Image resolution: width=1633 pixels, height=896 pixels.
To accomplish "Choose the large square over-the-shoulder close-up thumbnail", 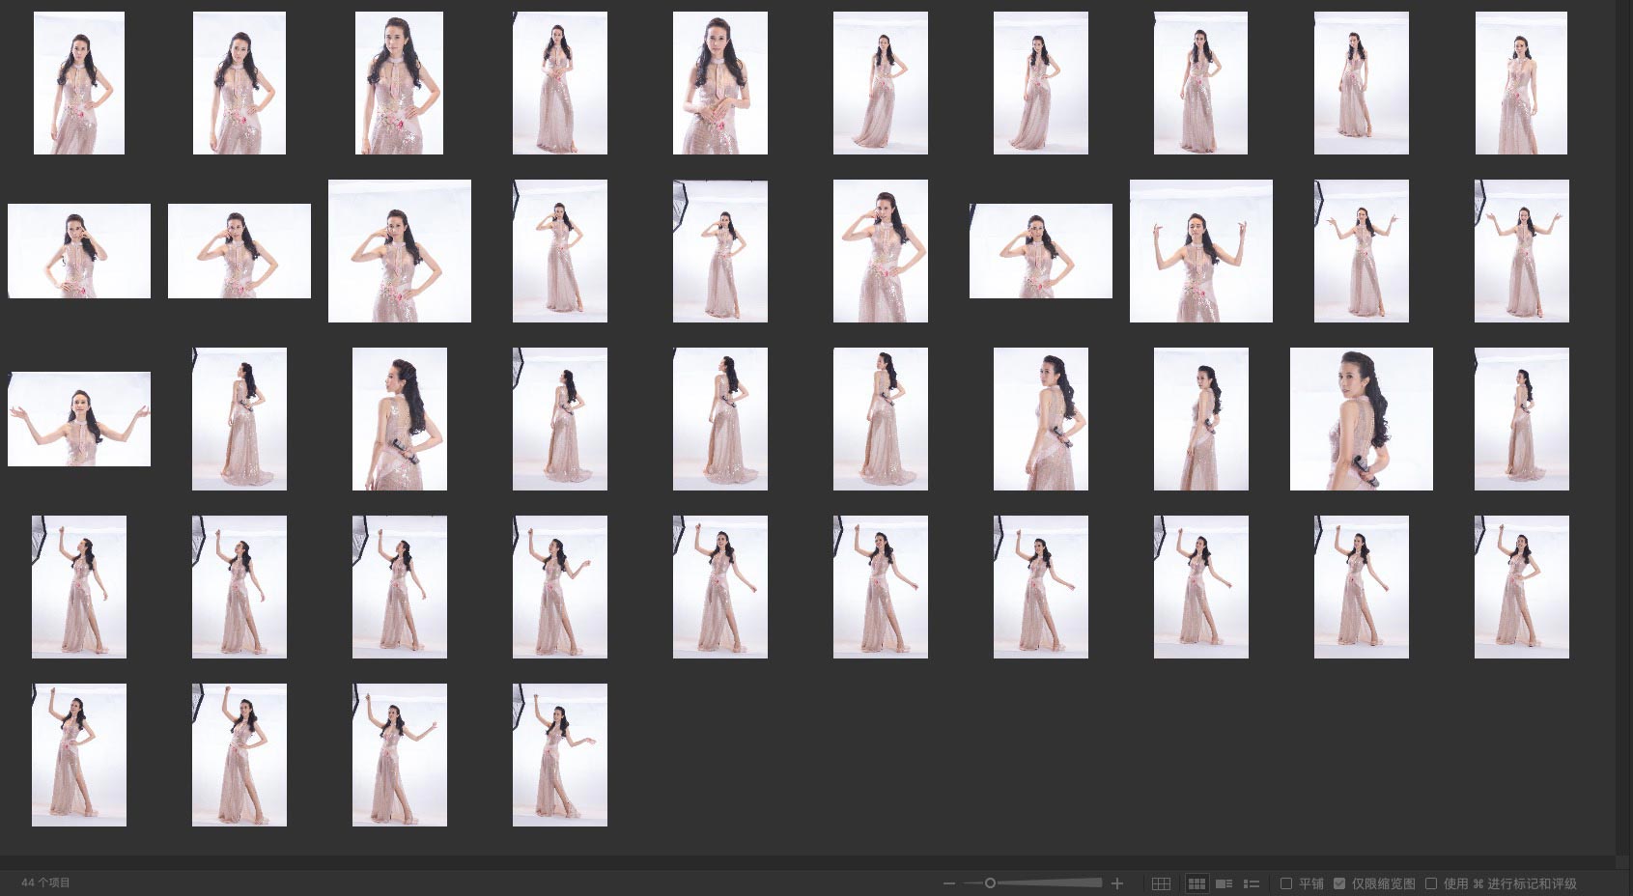I will pos(1361,419).
